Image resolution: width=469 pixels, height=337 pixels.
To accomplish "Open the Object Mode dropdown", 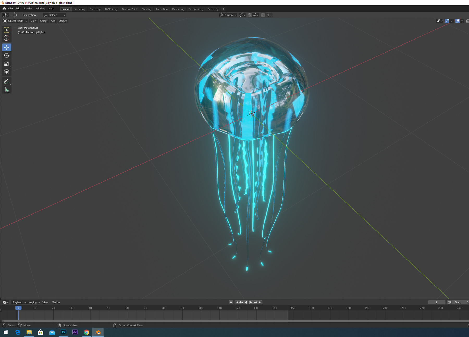I will pyautogui.click(x=15, y=21).
